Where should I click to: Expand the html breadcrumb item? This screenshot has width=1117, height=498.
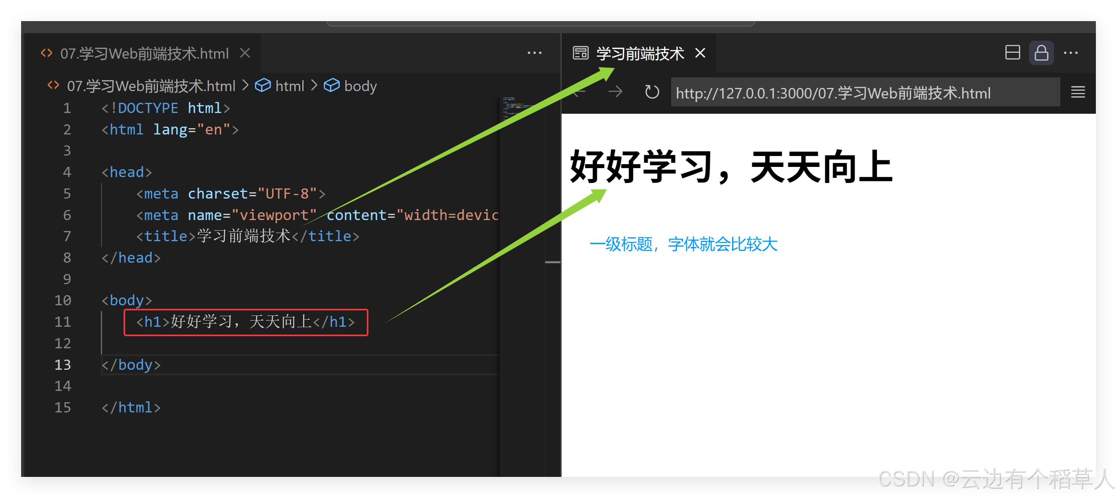pos(289,86)
